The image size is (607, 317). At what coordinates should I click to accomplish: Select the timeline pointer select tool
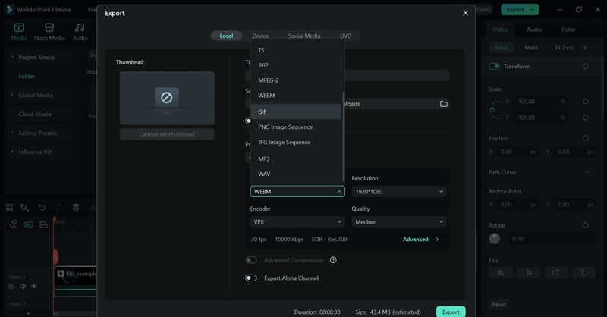pos(25,208)
